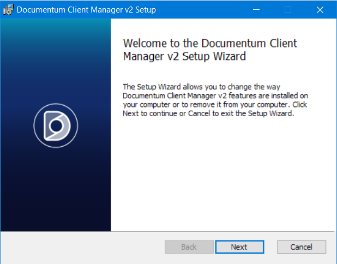Close the setup window with X
Screen dimensions: 337x264
[x=320, y=9]
